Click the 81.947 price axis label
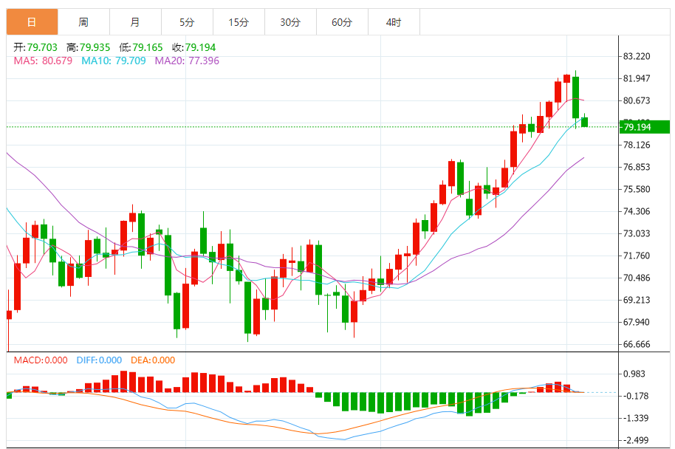 (x=637, y=78)
